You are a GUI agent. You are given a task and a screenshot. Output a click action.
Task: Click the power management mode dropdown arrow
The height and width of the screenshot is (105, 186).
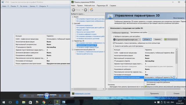[174, 78]
